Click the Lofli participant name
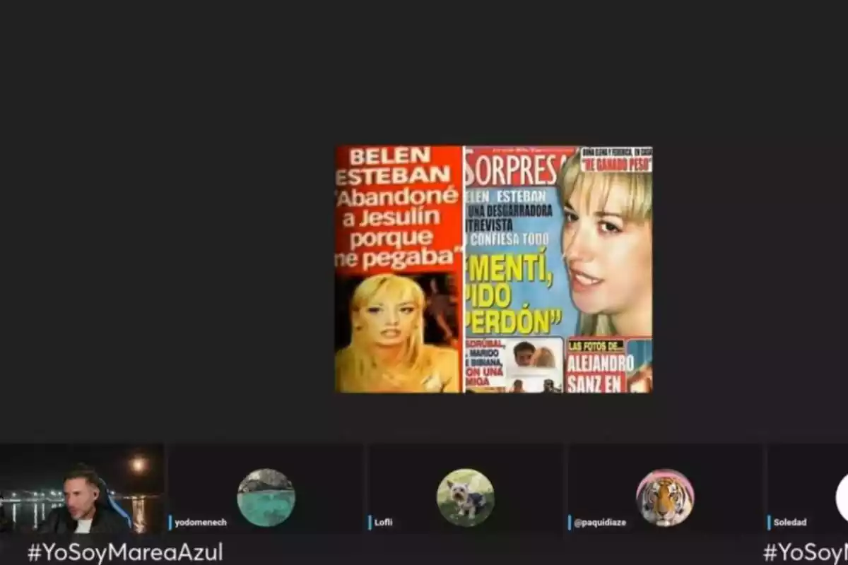 (x=384, y=523)
